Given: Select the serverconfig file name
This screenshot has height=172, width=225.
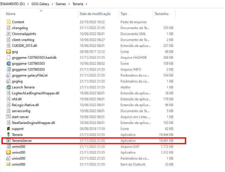Looking at the screenshot, I should click(21, 111).
